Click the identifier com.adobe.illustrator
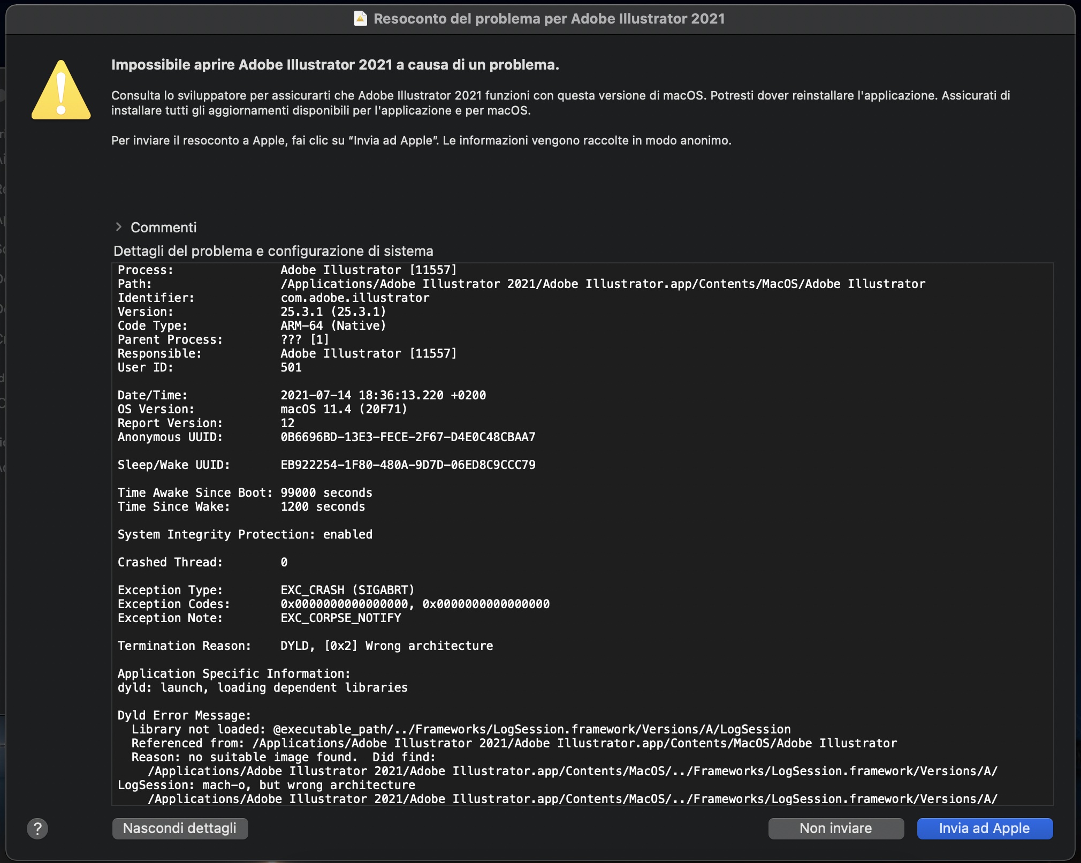This screenshot has height=863, width=1081. pyautogui.click(x=355, y=298)
